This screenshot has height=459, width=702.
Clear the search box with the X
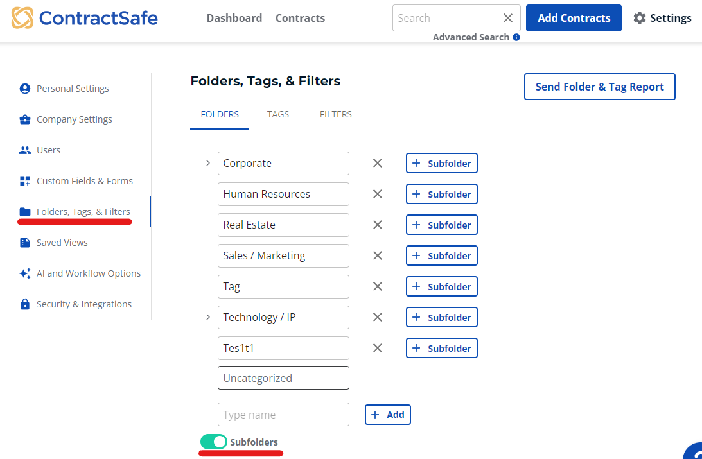(x=507, y=18)
